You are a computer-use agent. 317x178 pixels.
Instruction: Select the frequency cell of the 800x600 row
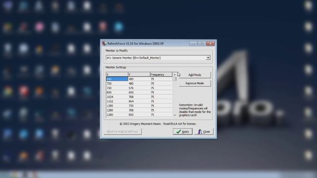pyautogui.click(x=161, y=92)
